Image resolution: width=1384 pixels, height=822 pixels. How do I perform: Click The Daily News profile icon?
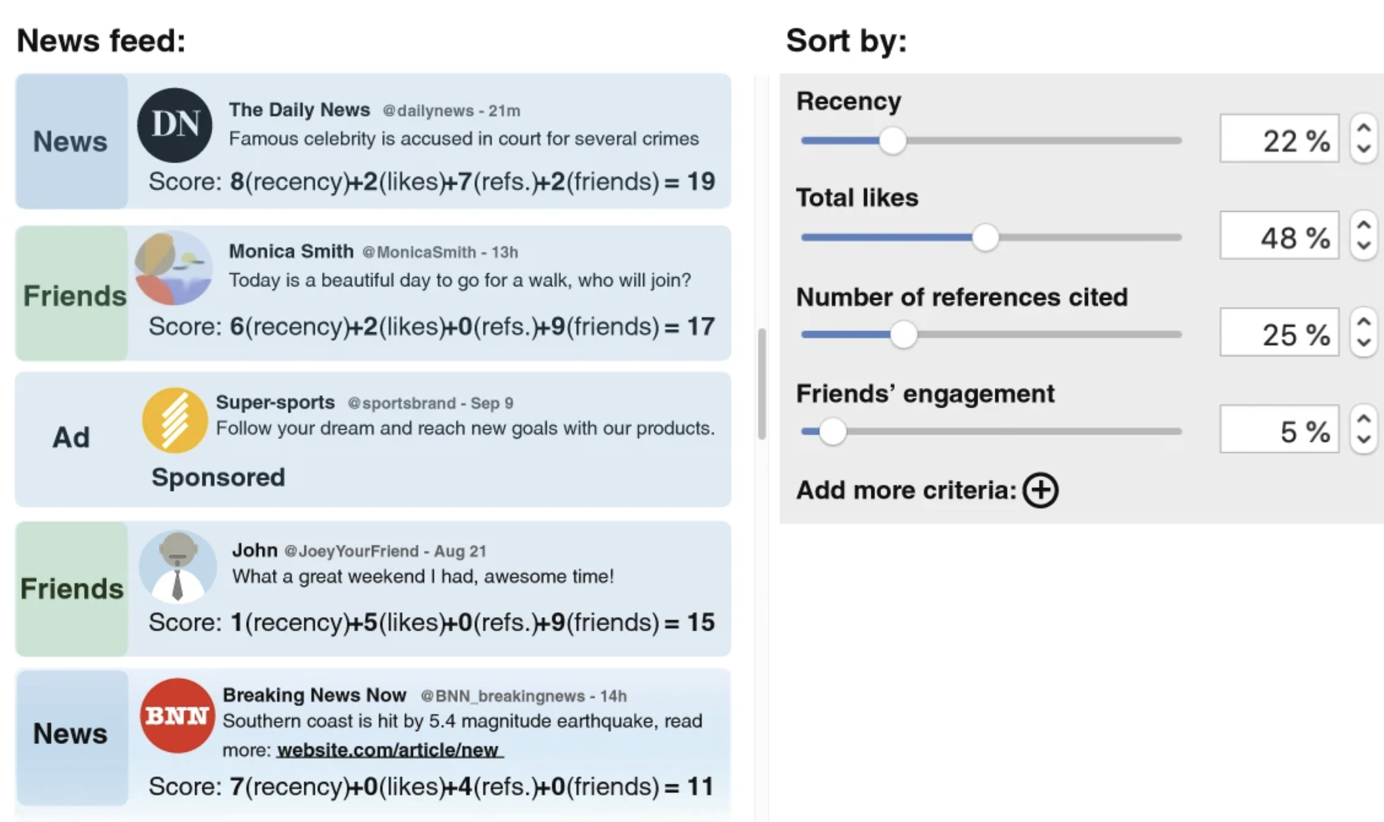174,126
